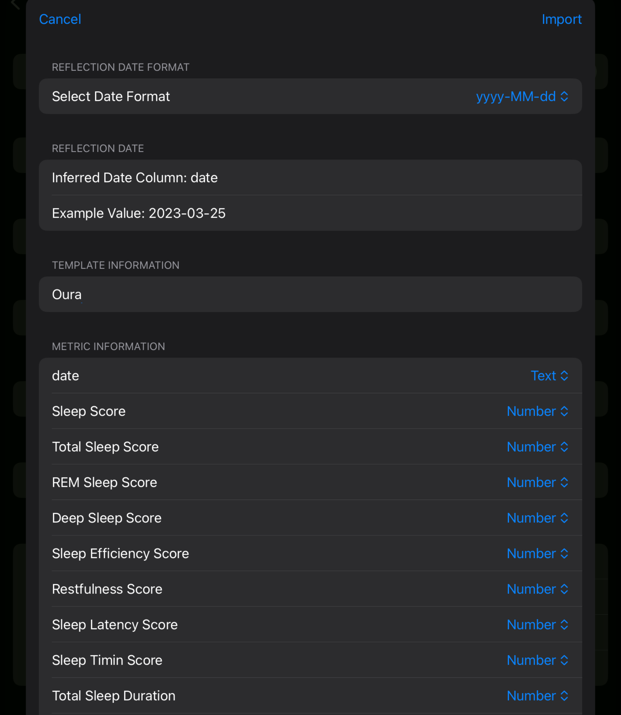
Task: Tap the 'Select Date Format' label
Action: pos(111,97)
